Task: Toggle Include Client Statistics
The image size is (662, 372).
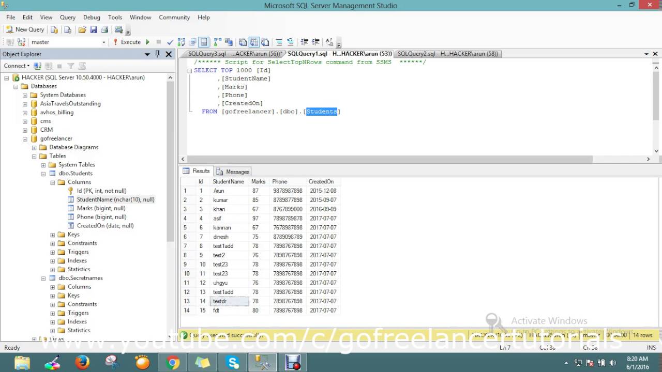Action: pos(228,42)
